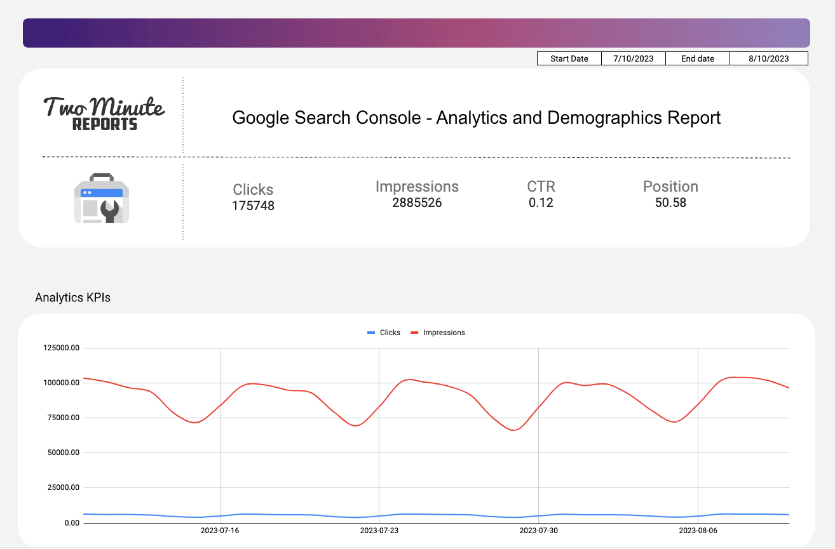Select the impressions value 2885526

pyautogui.click(x=417, y=203)
